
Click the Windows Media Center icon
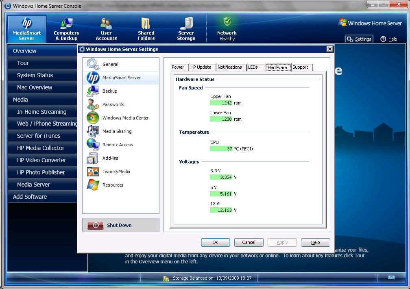[x=93, y=118]
